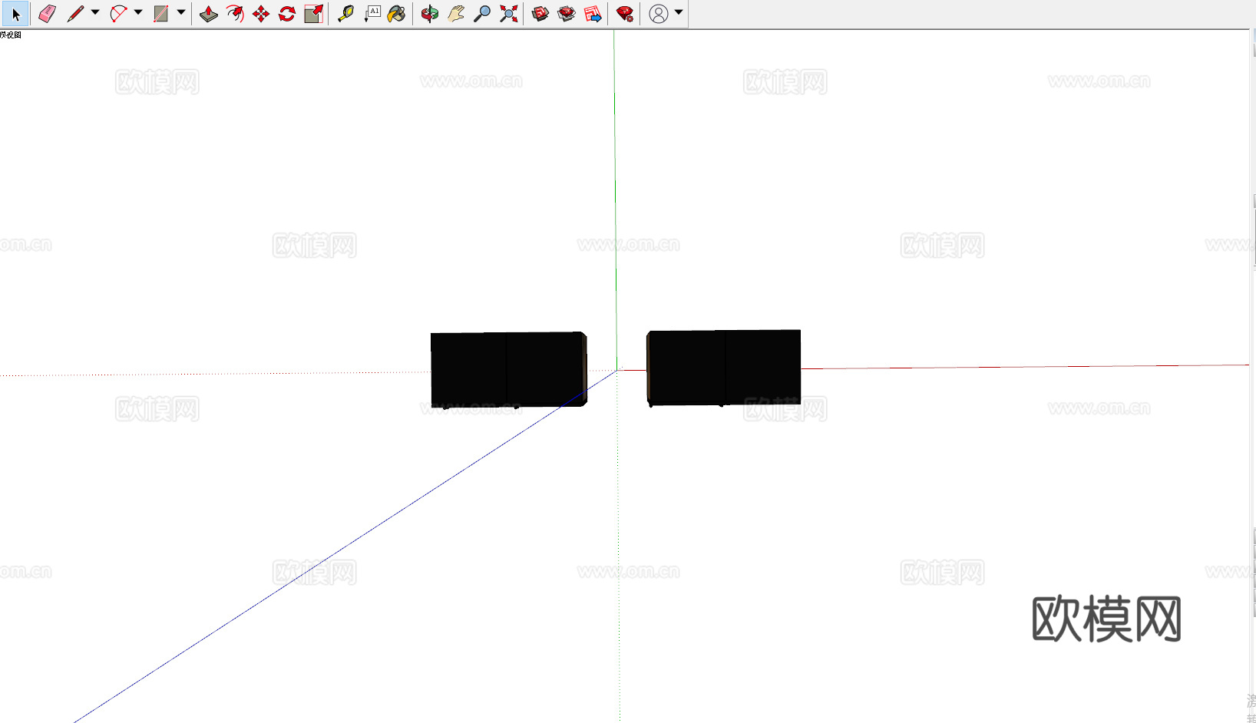
Task: Choose the Arc drawing tool
Action: 118,14
